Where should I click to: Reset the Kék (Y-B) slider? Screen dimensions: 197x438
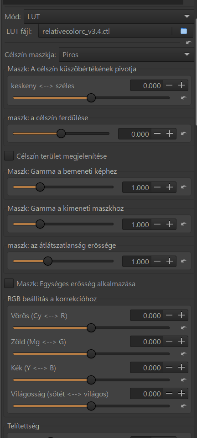coord(183,380)
